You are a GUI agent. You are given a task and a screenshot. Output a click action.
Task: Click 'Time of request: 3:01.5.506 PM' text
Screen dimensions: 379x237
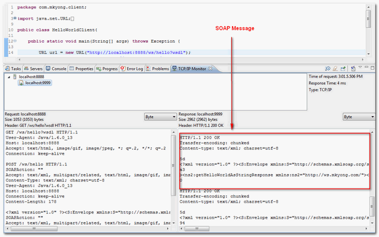[336, 76]
